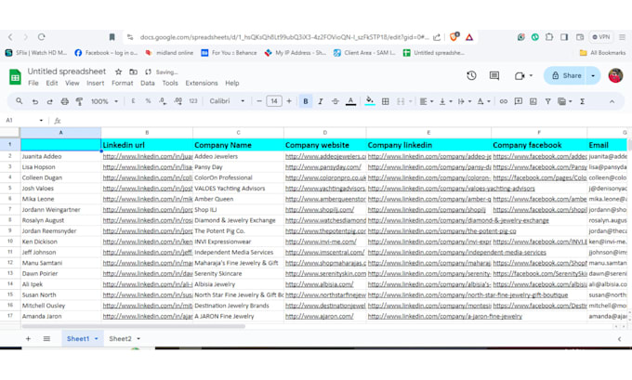Open the Filter views dropdown

tap(565, 101)
